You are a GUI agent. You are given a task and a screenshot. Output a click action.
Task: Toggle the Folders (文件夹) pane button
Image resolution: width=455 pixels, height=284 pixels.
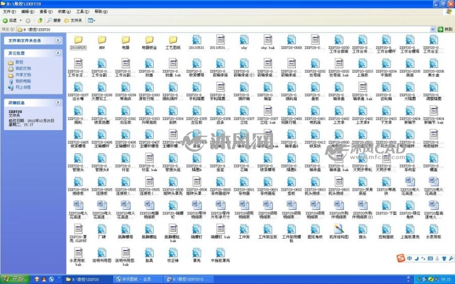73,20
